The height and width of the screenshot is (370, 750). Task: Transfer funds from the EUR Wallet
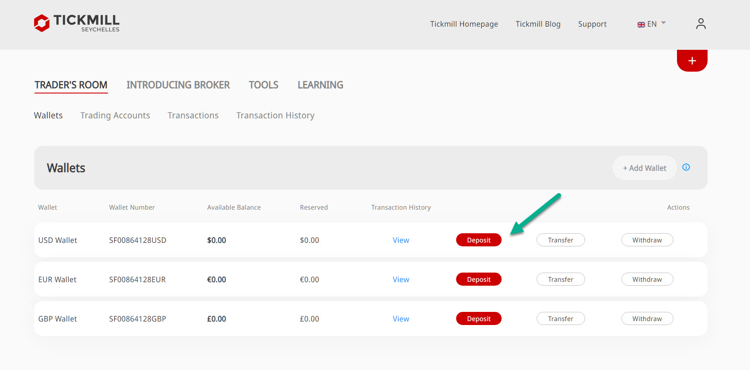(x=561, y=279)
